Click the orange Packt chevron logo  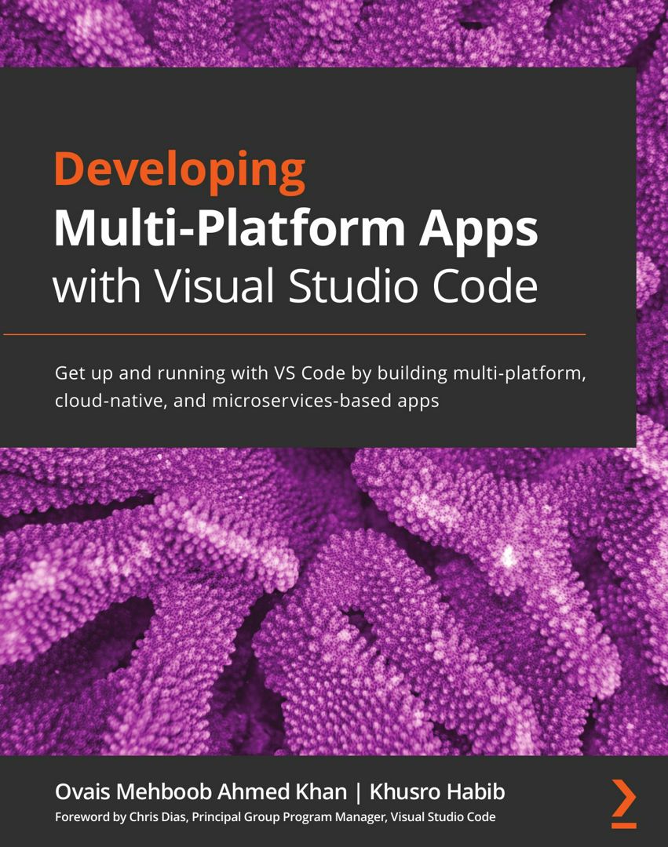click(624, 803)
